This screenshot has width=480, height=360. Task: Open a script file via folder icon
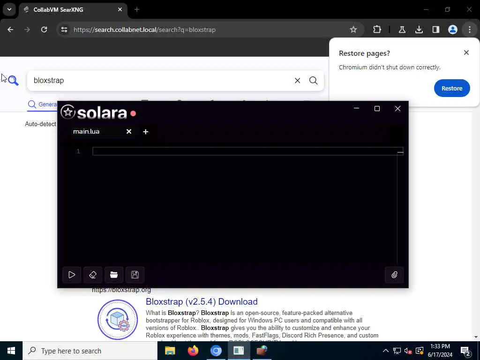pos(114,275)
